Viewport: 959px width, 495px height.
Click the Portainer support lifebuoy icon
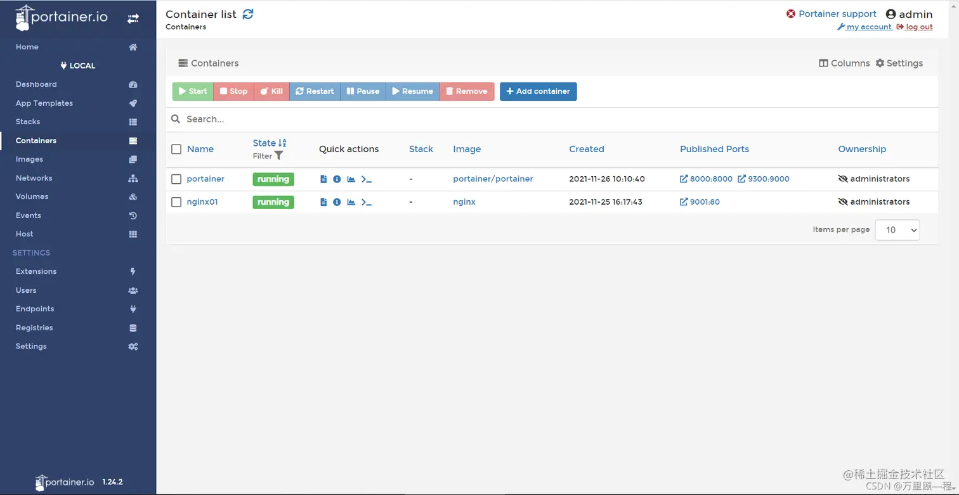pyautogui.click(x=791, y=14)
